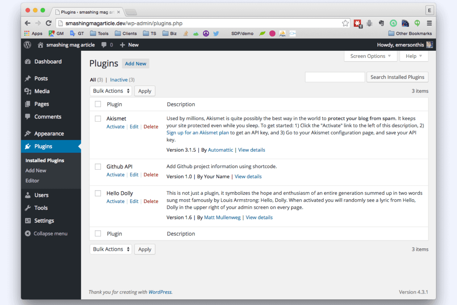The height and width of the screenshot is (305, 457).
Task: Open the Chrome hamburger menu
Action: (429, 23)
